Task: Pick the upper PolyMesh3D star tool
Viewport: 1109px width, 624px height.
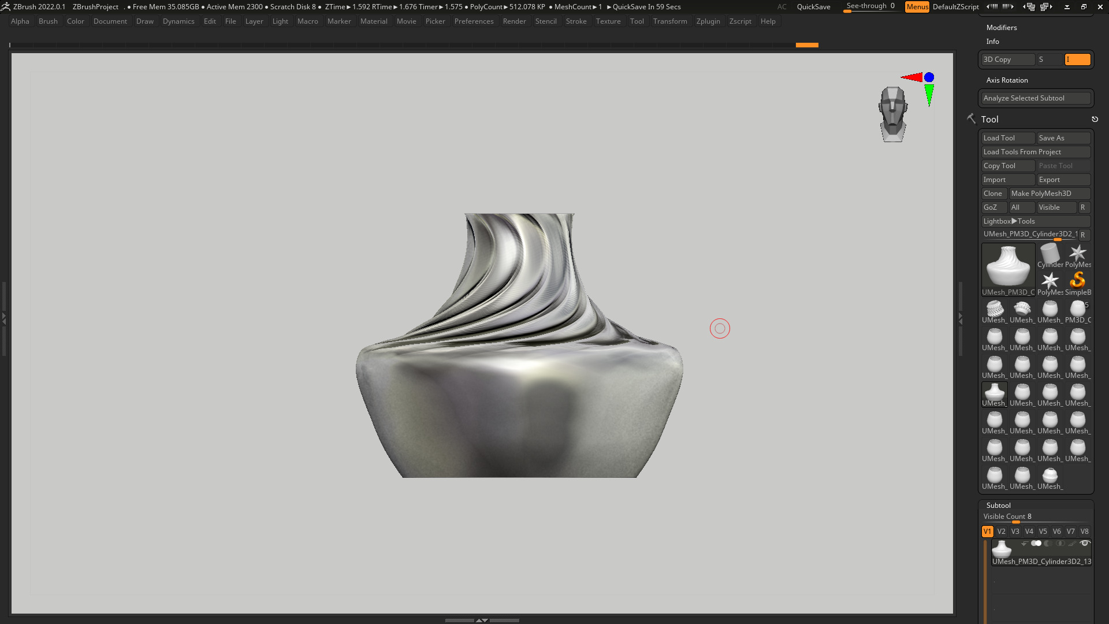Action: [1077, 255]
